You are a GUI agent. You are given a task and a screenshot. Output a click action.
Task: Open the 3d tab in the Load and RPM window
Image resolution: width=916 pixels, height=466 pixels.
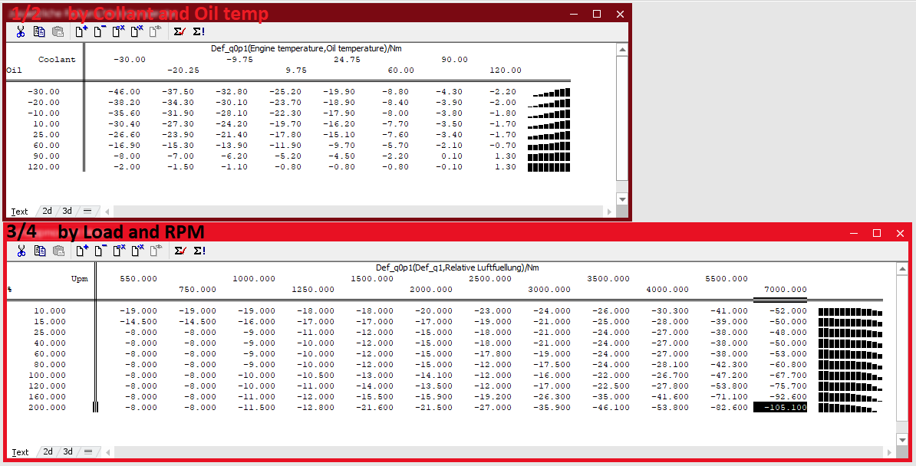click(68, 452)
